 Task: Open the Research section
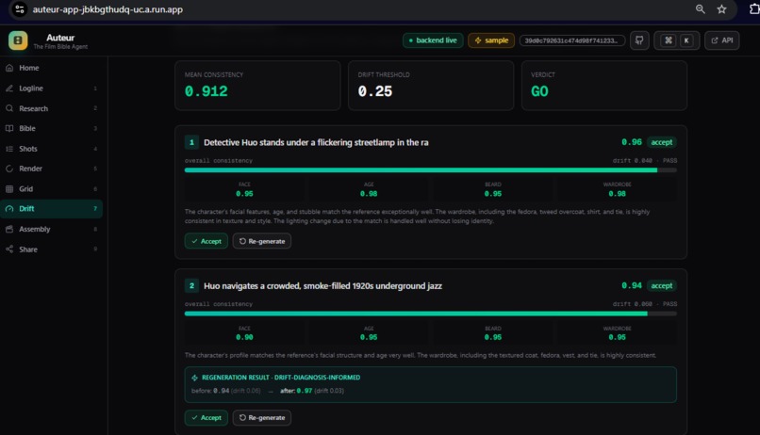tap(51, 108)
